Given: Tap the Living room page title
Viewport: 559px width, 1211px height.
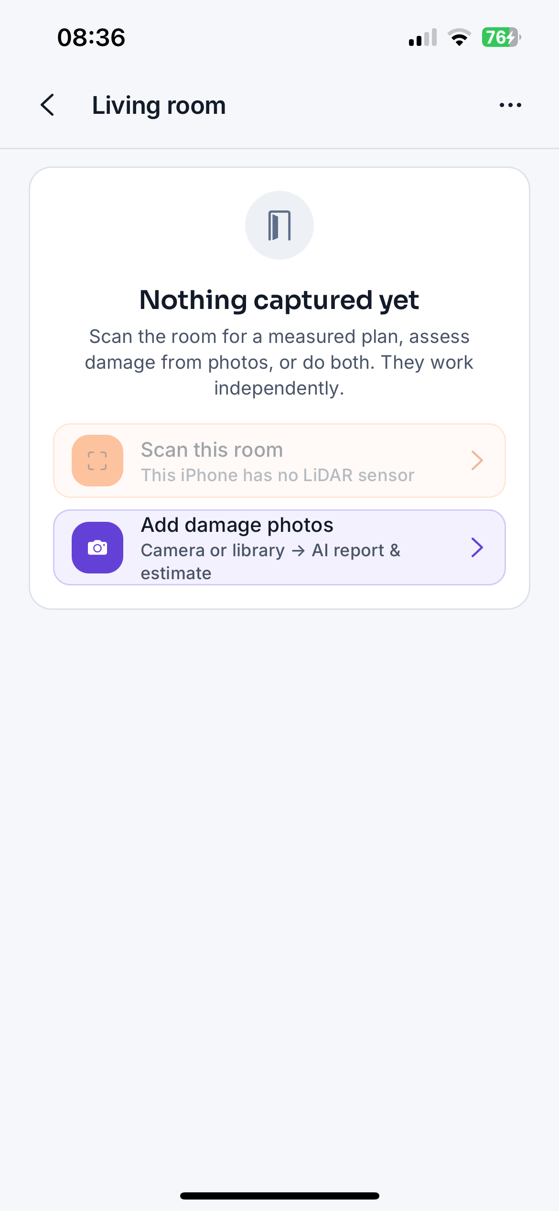Looking at the screenshot, I should tap(159, 105).
